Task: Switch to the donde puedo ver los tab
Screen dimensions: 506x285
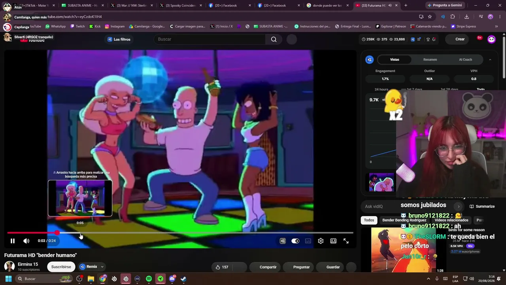Action: tap(327, 6)
